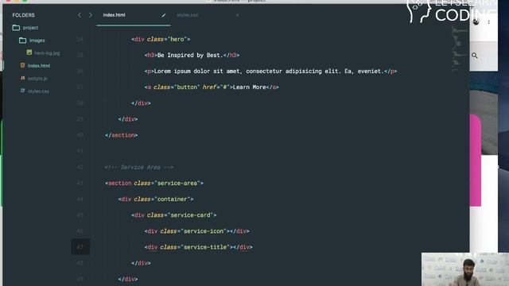Close the styles.css tab
Screen dimensions: 509x286
click(237, 15)
